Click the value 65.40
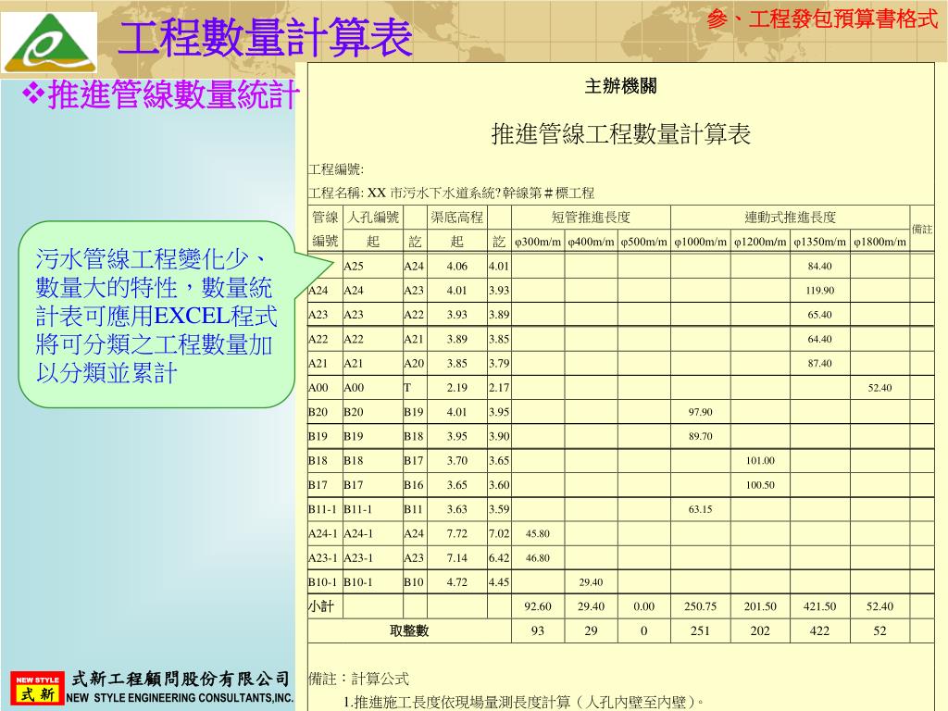Viewport: 948px width, 711px height. pyautogui.click(x=820, y=315)
